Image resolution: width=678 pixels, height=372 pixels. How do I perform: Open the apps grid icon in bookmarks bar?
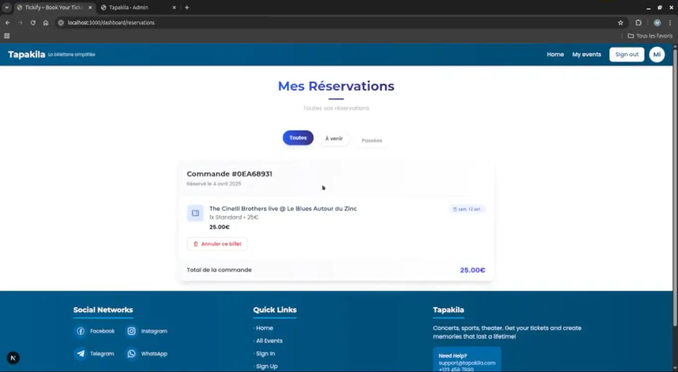(7, 36)
